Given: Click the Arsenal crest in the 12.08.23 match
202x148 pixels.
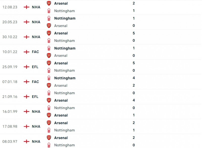Looking at the screenshot, I should point(49,3).
